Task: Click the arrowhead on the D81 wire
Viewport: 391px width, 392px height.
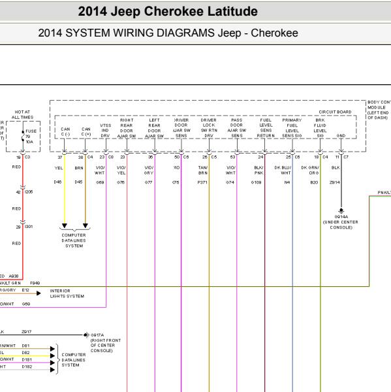Action: 52,348
